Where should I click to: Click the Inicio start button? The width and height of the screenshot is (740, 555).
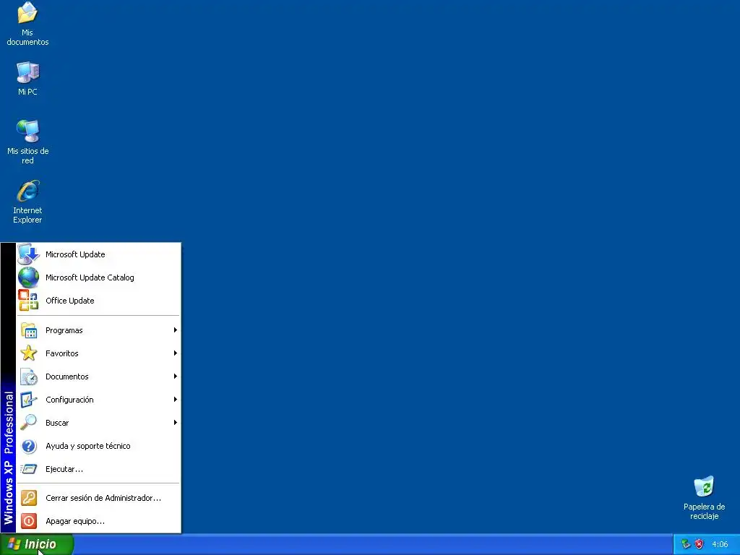pos(37,544)
